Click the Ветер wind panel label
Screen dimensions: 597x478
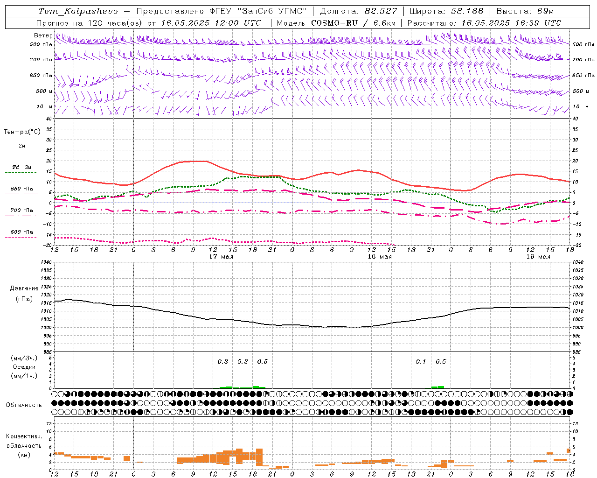[43, 35]
